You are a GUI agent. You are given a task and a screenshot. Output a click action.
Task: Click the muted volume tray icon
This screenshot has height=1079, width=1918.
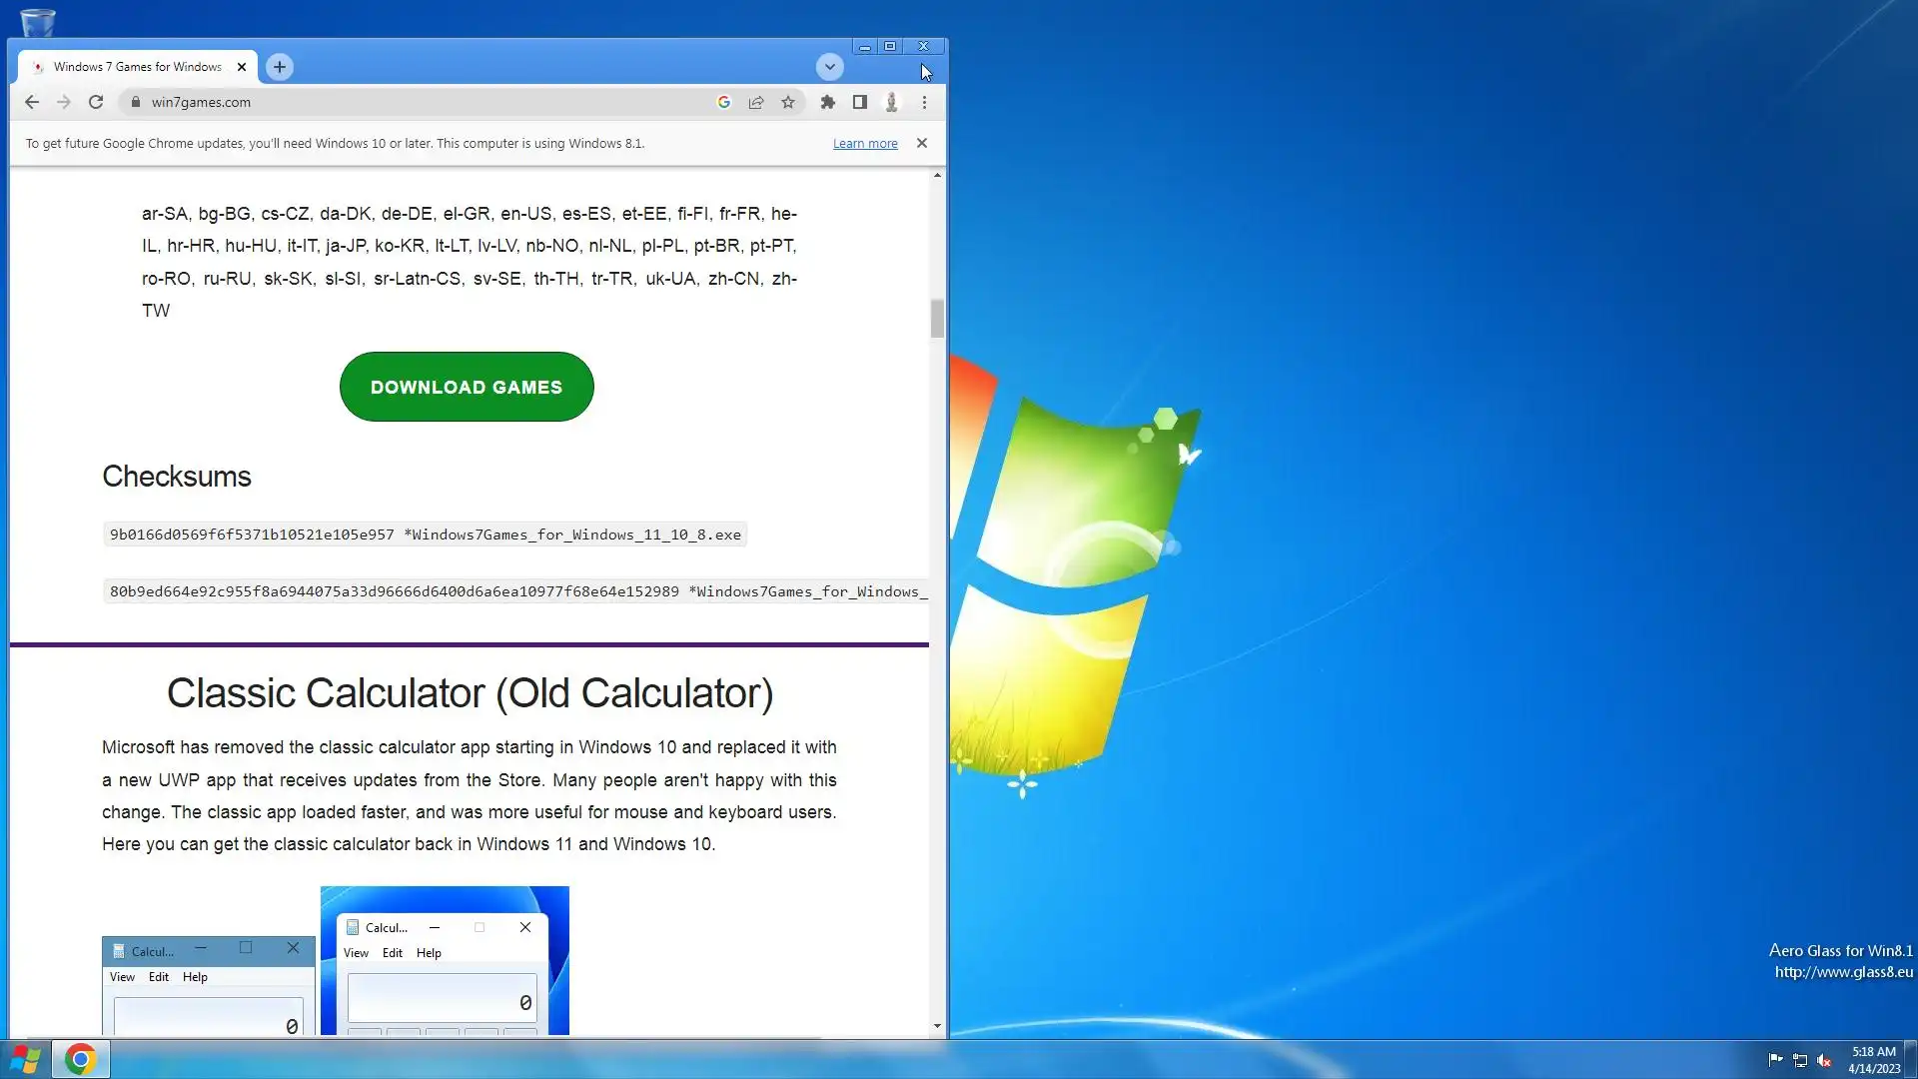pyautogui.click(x=1824, y=1060)
